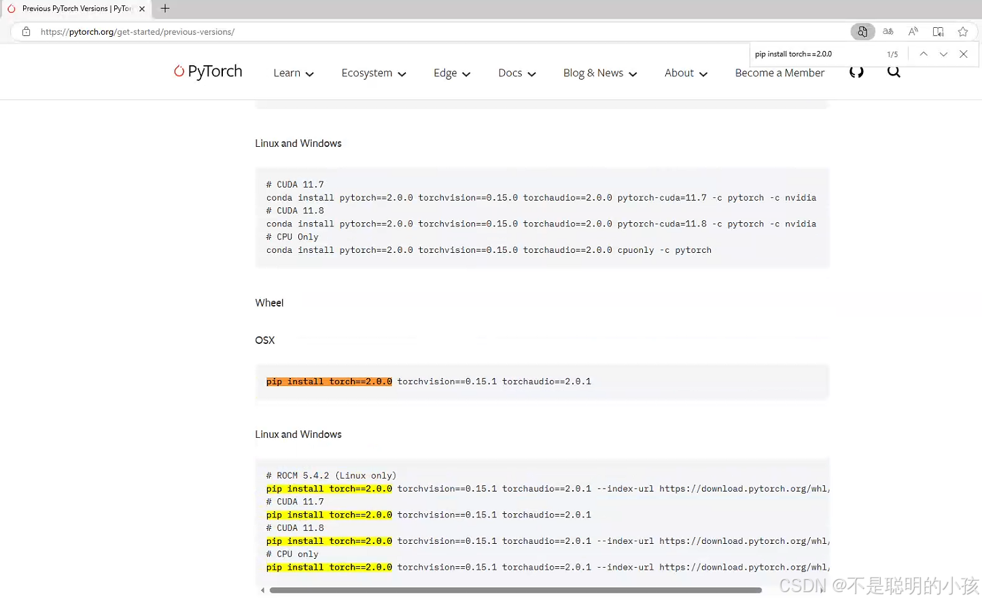
Task: Click scrollbar left arrow in code block
Action: point(262,590)
